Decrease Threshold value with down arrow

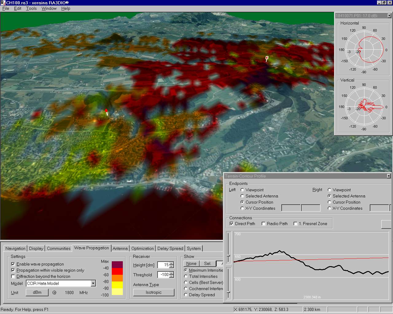(171, 276)
